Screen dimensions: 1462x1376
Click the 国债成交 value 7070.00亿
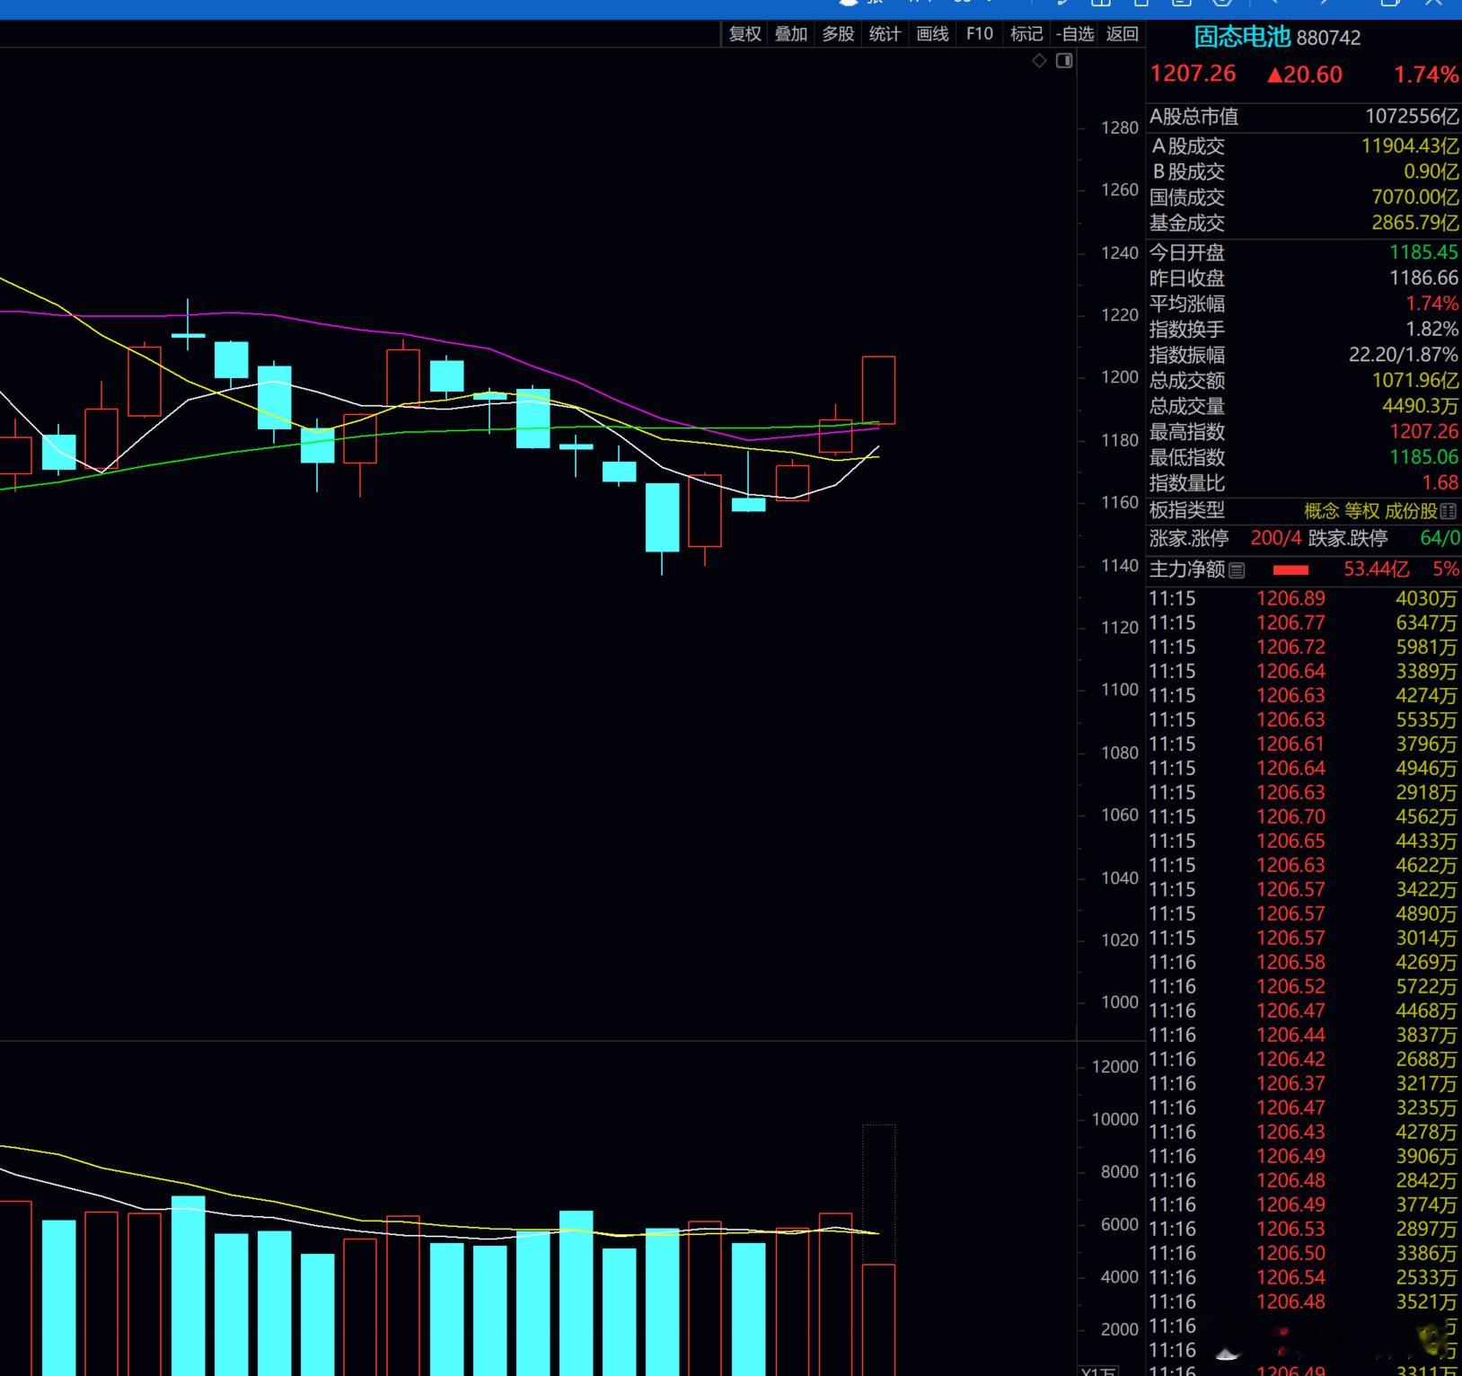(x=1415, y=197)
